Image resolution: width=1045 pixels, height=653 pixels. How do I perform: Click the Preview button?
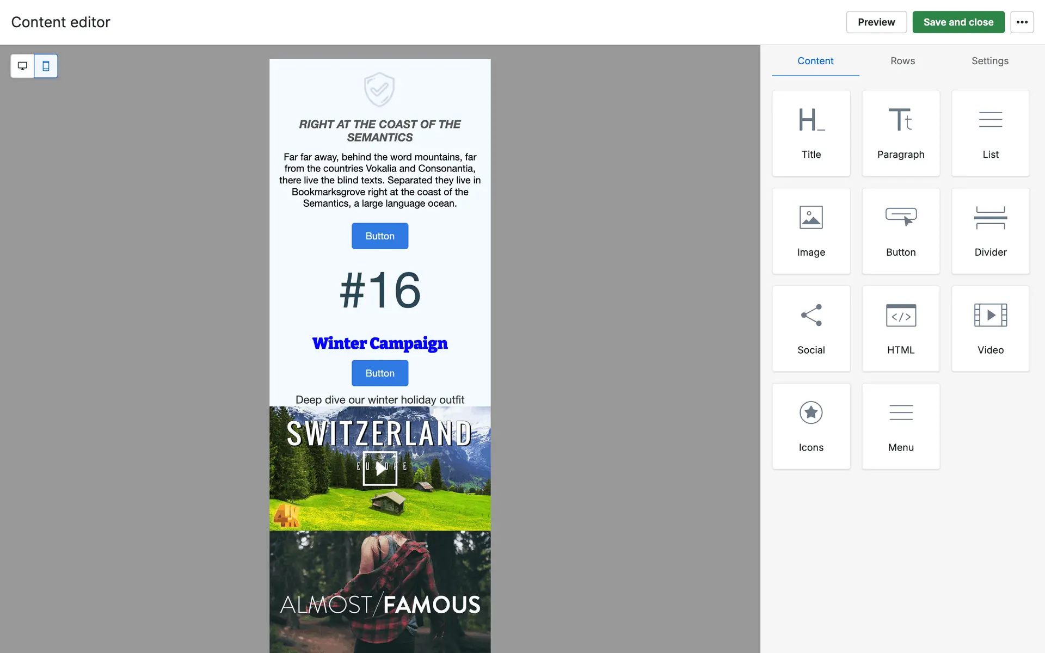tap(876, 22)
